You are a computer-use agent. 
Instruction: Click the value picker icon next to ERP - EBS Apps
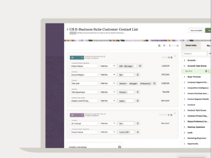pos(140,66)
